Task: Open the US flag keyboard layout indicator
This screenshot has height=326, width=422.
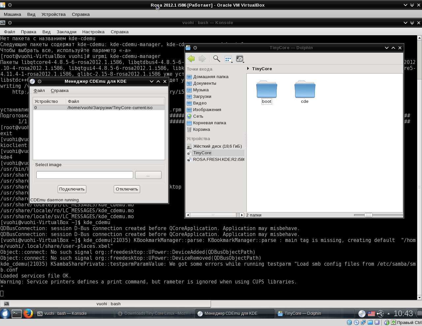Action: (371, 313)
